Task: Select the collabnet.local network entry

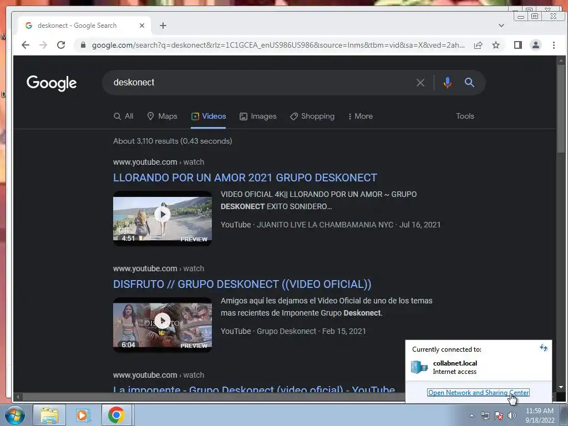Action: [x=478, y=367]
